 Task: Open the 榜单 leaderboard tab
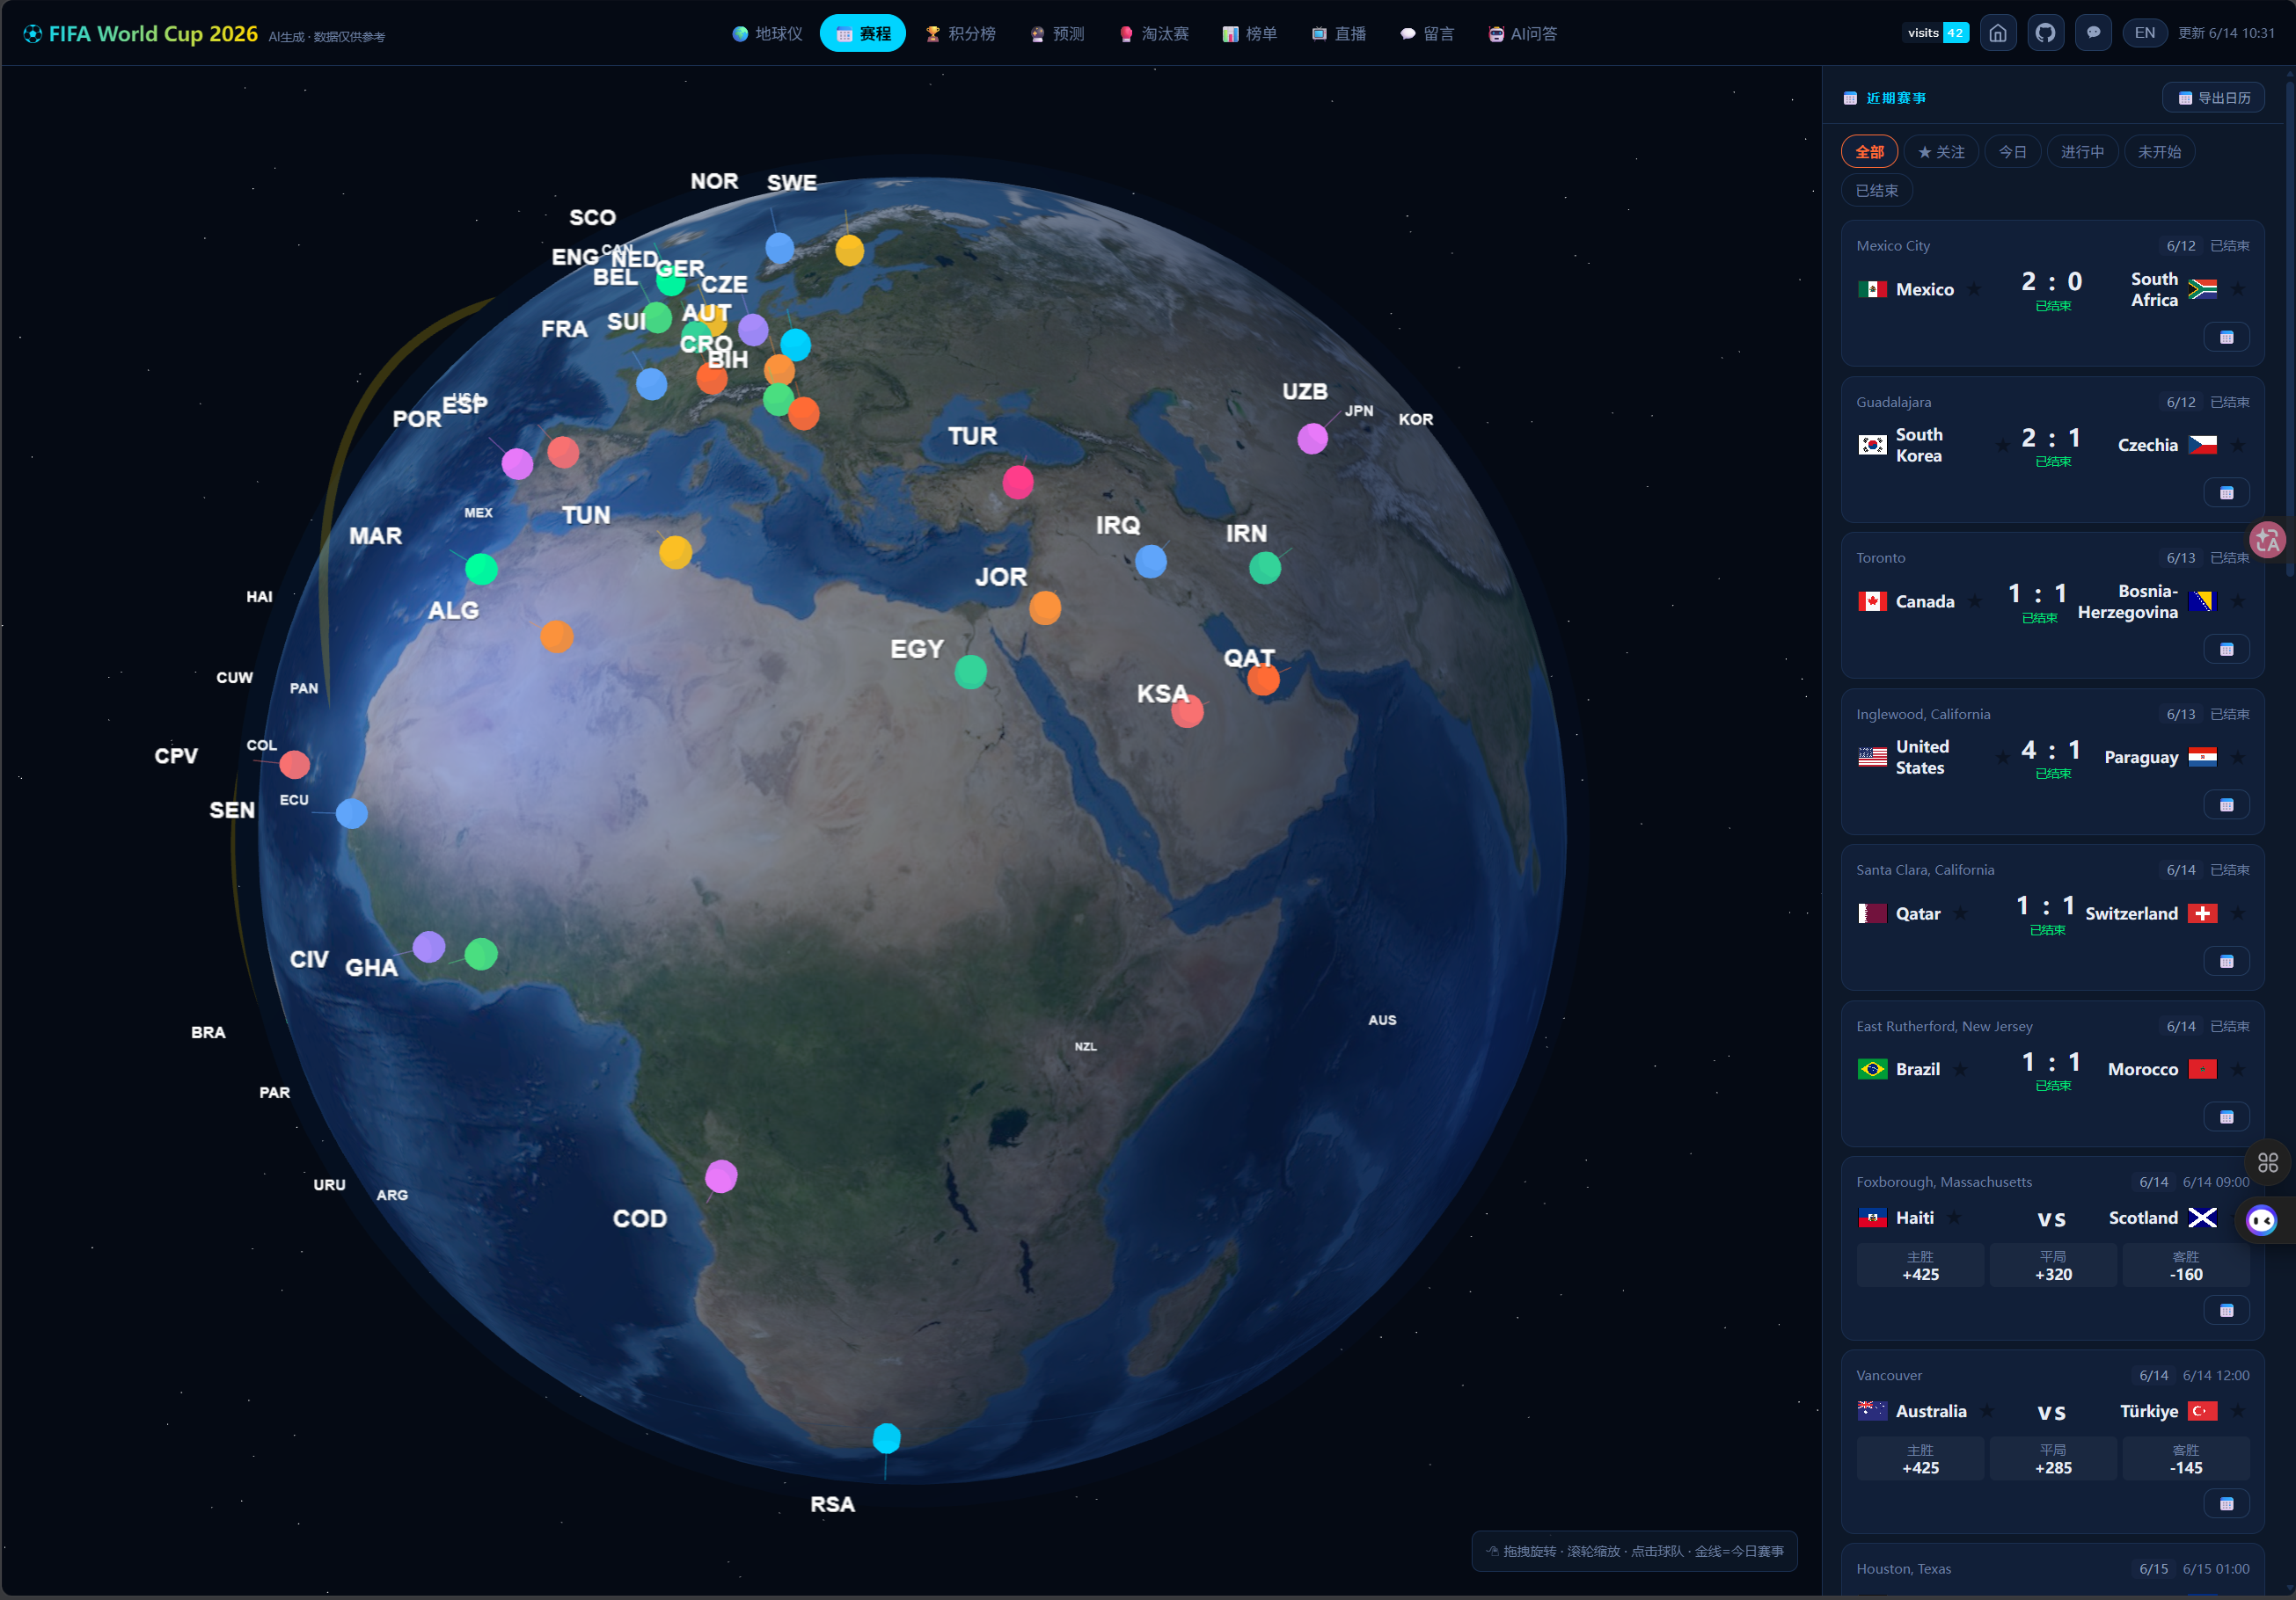click(1250, 34)
